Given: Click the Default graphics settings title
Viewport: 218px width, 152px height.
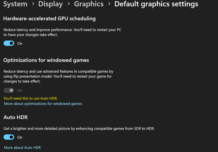Looking at the screenshot, I should (x=156, y=4).
